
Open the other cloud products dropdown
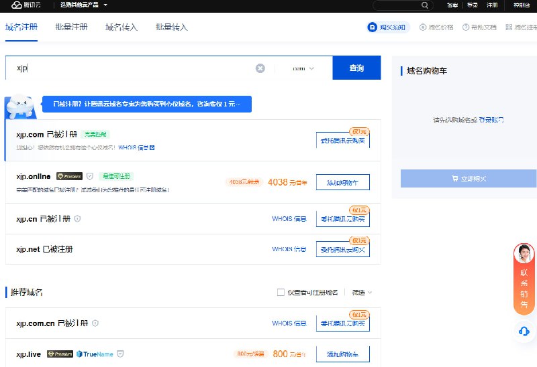tap(83, 5)
